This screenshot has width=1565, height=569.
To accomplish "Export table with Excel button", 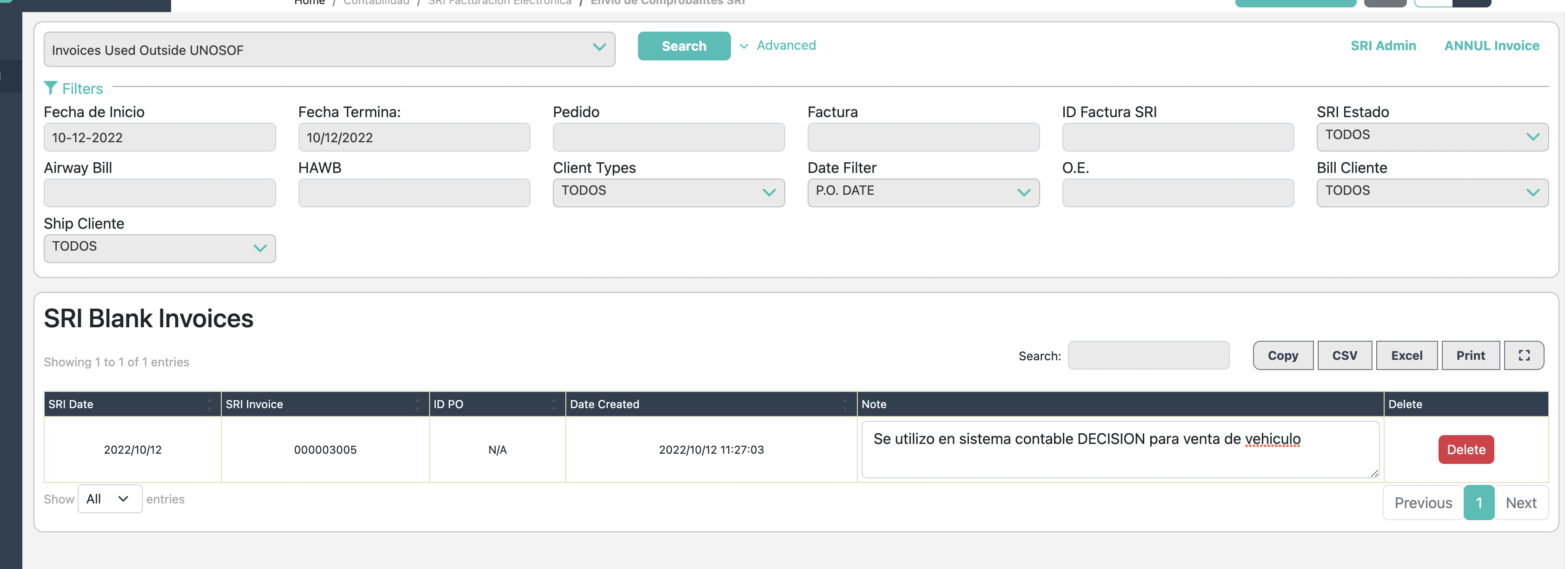I will [1406, 355].
